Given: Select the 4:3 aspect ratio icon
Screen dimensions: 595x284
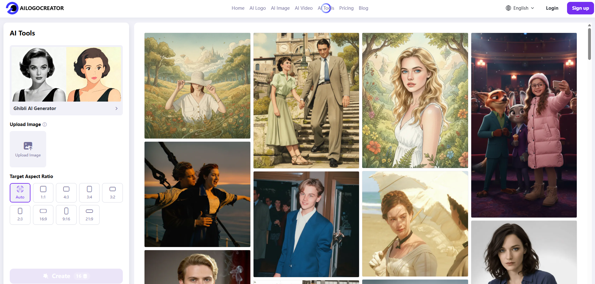Looking at the screenshot, I should coord(66,189).
